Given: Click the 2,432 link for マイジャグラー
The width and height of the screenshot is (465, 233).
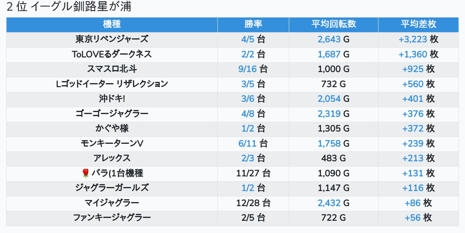Looking at the screenshot, I should click(x=329, y=203).
